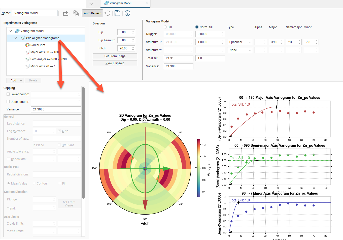Open the tab list dropdown arrow
Viewport: 343px width, 240px height.
(91, 4)
